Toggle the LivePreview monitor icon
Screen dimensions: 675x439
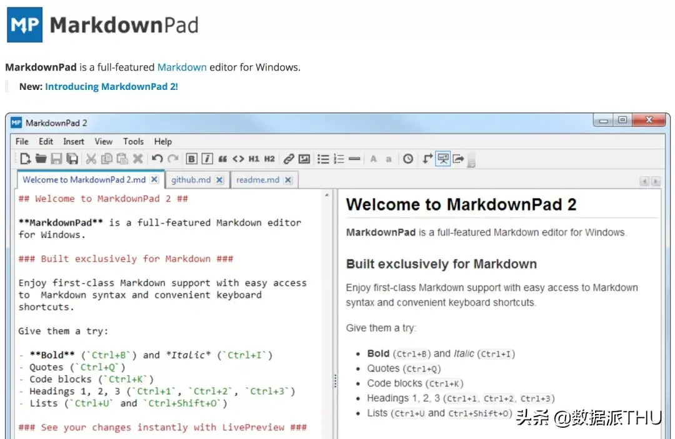point(443,159)
